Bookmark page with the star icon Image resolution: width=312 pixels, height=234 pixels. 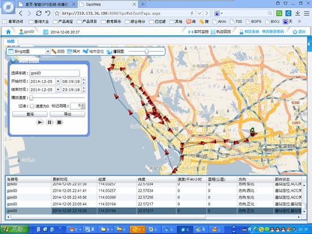pyautogui.click(x=57, y=14)
